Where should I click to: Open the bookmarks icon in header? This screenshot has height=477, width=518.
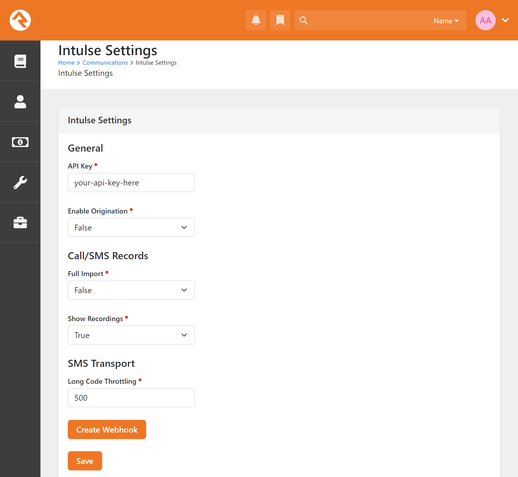280,20
